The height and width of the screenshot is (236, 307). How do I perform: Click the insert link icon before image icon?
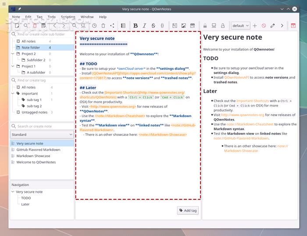tap(175, 25)
